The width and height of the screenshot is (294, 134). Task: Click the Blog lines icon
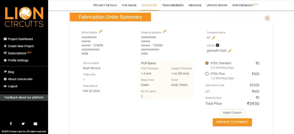5,72
